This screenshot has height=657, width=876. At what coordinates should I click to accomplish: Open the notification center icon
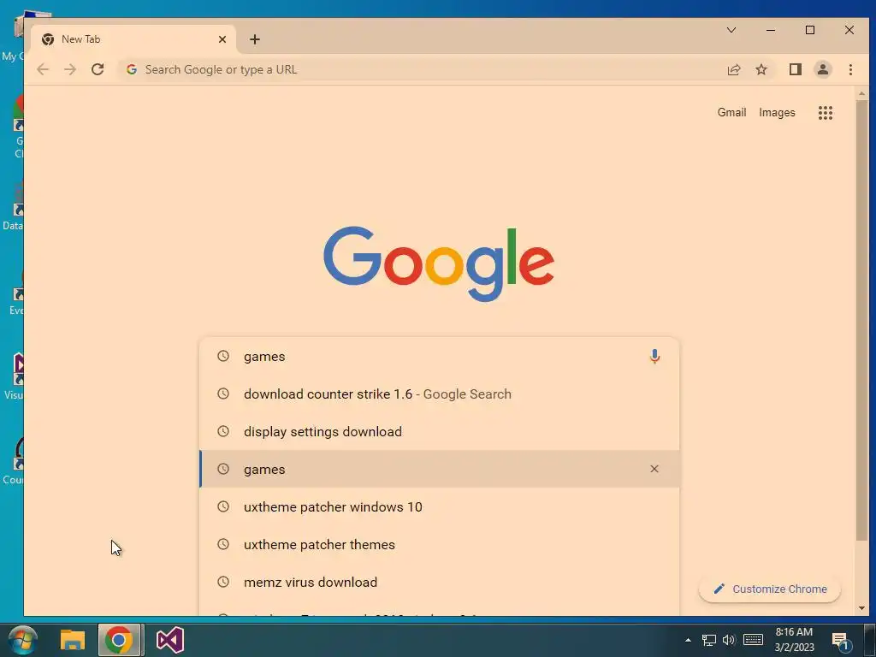point(841,642)
